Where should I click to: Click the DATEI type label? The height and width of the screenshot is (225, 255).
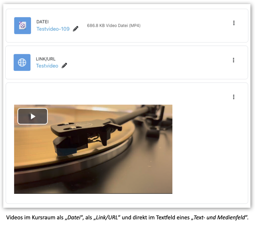(42, 22)
